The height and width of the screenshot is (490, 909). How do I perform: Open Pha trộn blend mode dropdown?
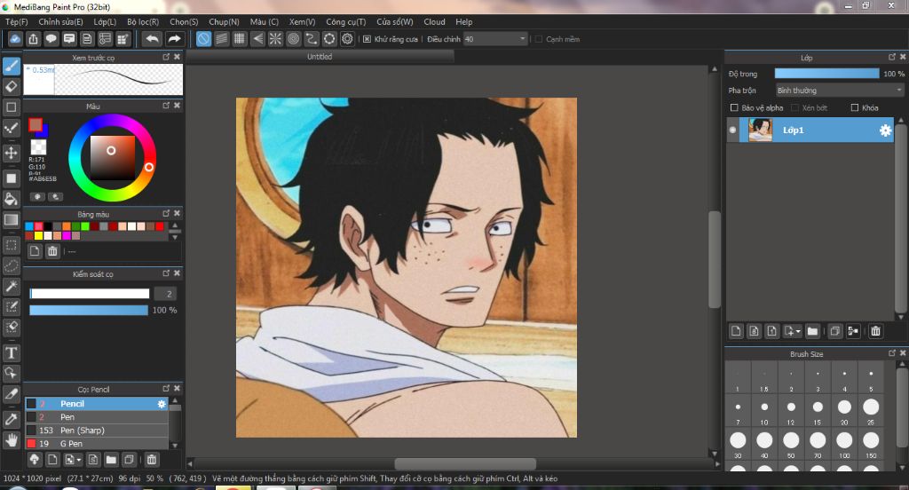pos(840,91)
